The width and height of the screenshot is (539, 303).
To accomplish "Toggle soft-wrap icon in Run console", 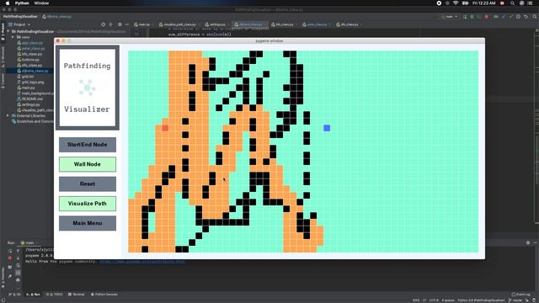I will click(x=19, y=266).
